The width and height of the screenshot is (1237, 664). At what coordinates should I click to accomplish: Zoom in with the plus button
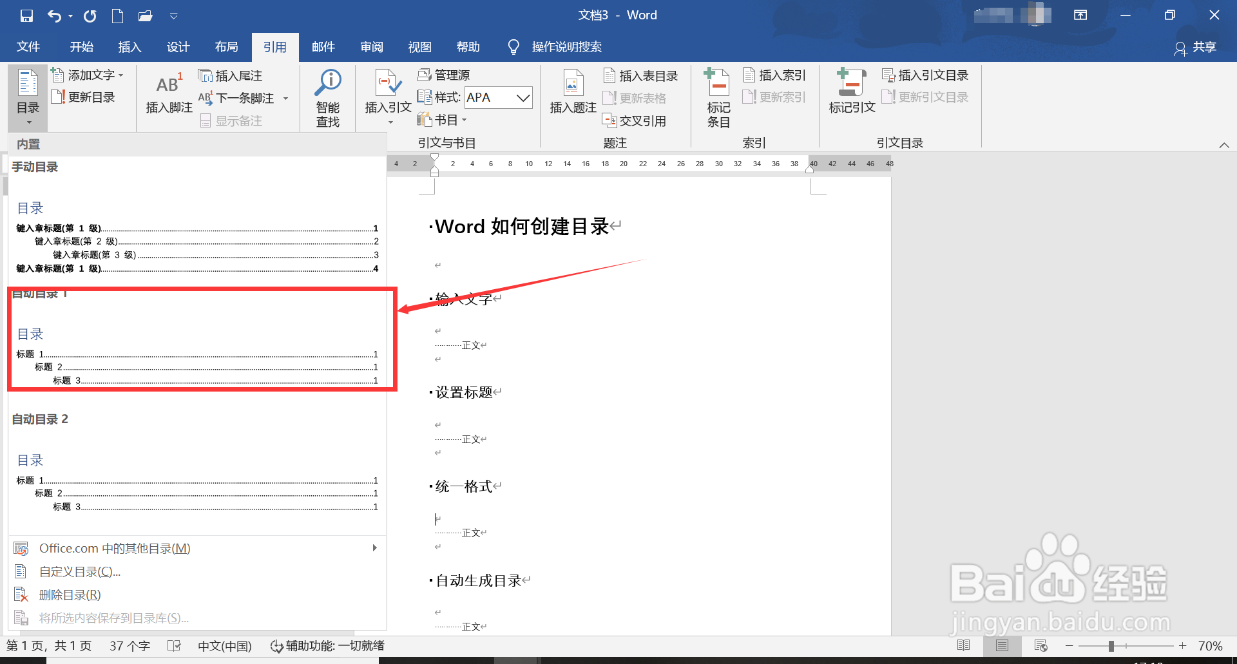click(1183, 646)
